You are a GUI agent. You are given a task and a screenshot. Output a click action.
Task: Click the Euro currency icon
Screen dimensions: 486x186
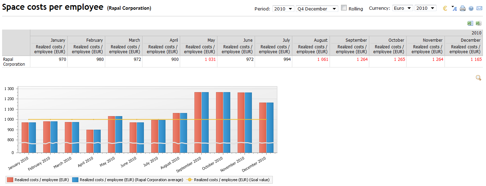(x=445, y=9)
